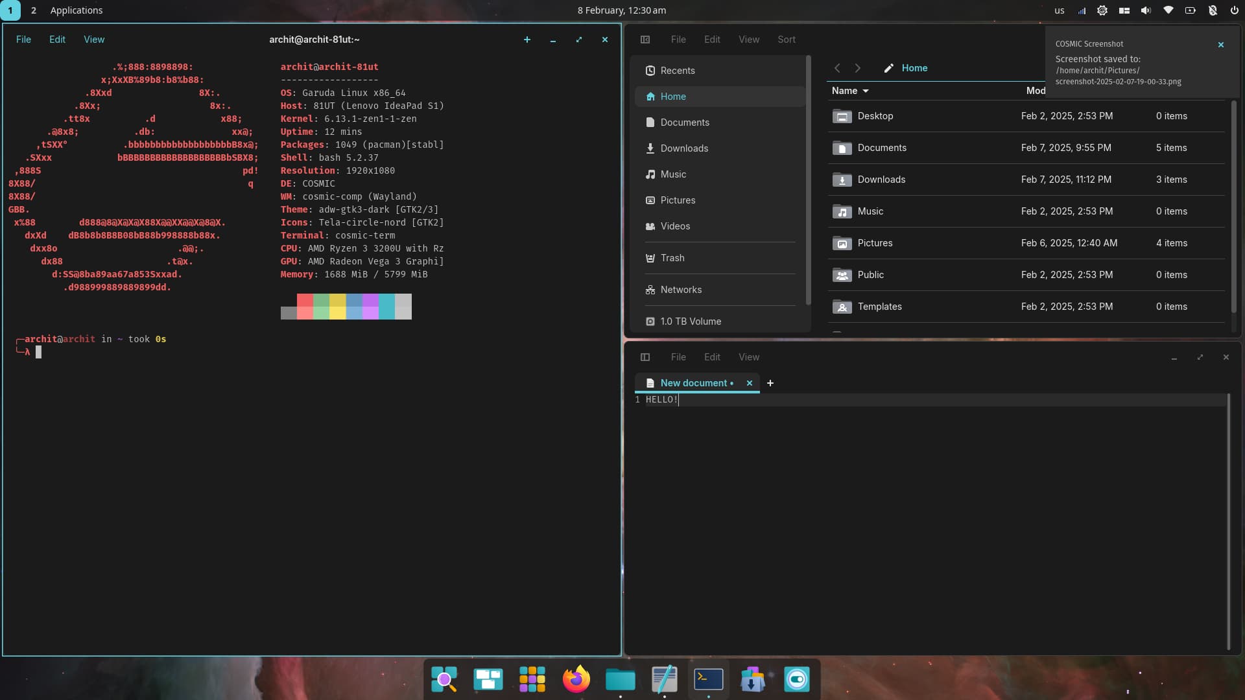Open the software store download icon in dock
This screenshot has width=1245, height=700.
(753, 679)
